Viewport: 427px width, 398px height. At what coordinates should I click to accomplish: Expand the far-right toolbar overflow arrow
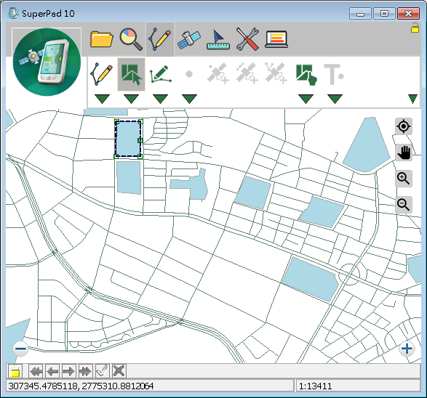point(412,99)
